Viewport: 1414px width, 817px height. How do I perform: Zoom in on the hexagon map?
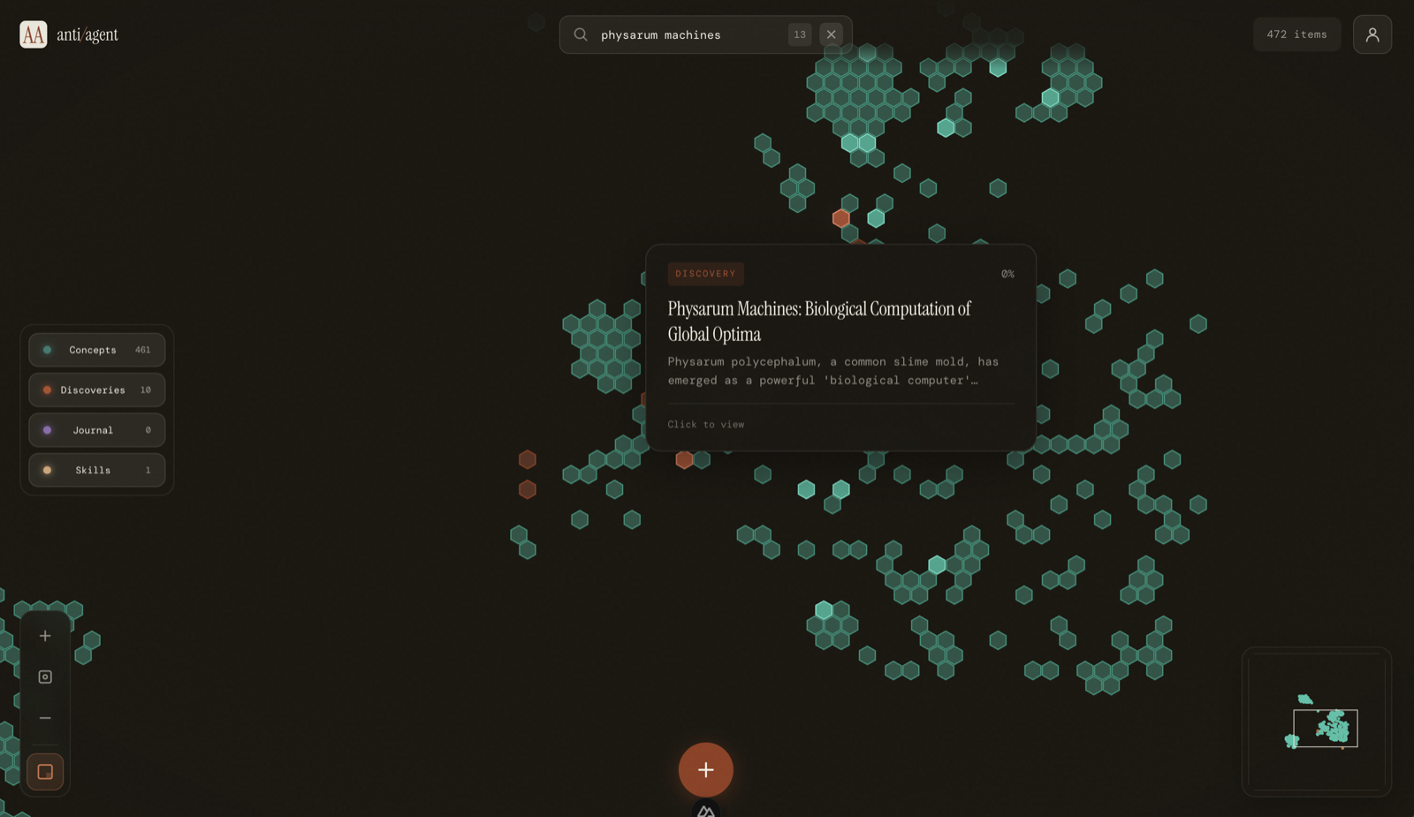coord(45,635)
